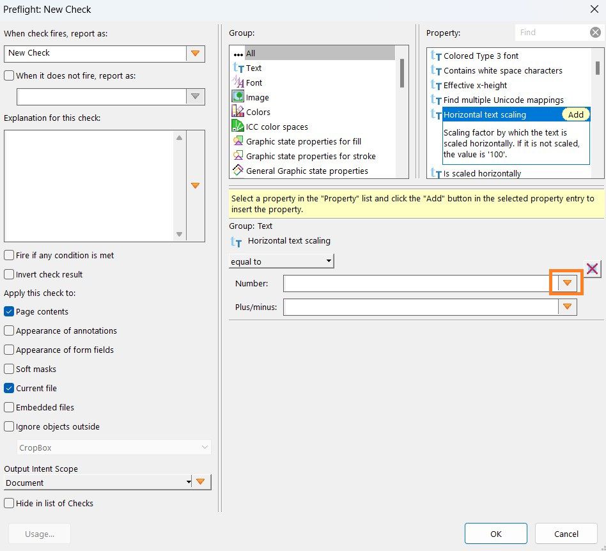Select 'Colored Type 3 font' property
Screen dimensions: 606x551
coord(481,56)
